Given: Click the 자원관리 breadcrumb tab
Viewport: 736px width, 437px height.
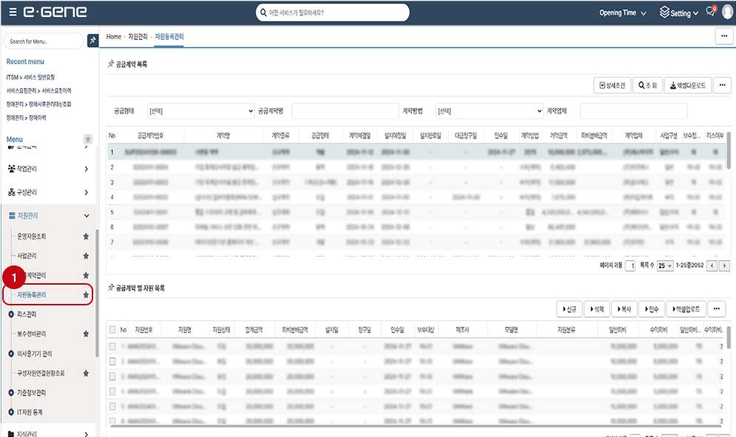Looking at the screenshot, I should [x=138, y=36].
